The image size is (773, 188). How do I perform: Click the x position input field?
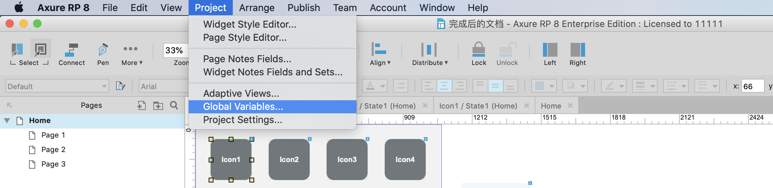click(x=753, y=86)
